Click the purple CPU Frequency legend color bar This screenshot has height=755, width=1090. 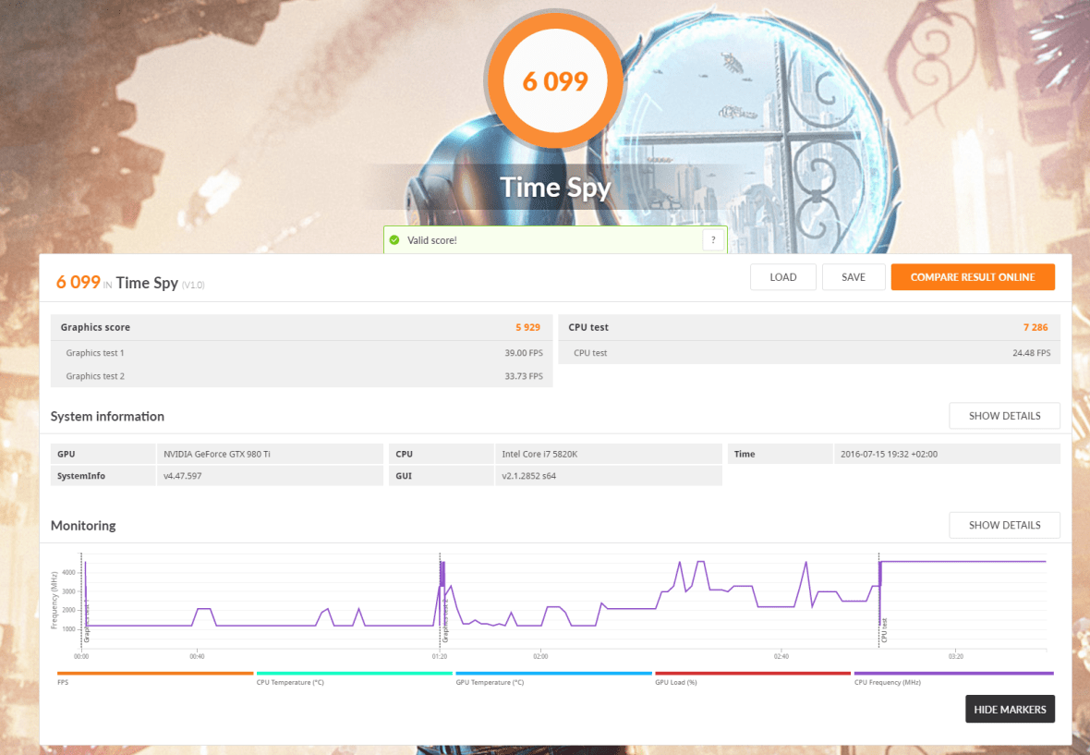tap(953, 674)
